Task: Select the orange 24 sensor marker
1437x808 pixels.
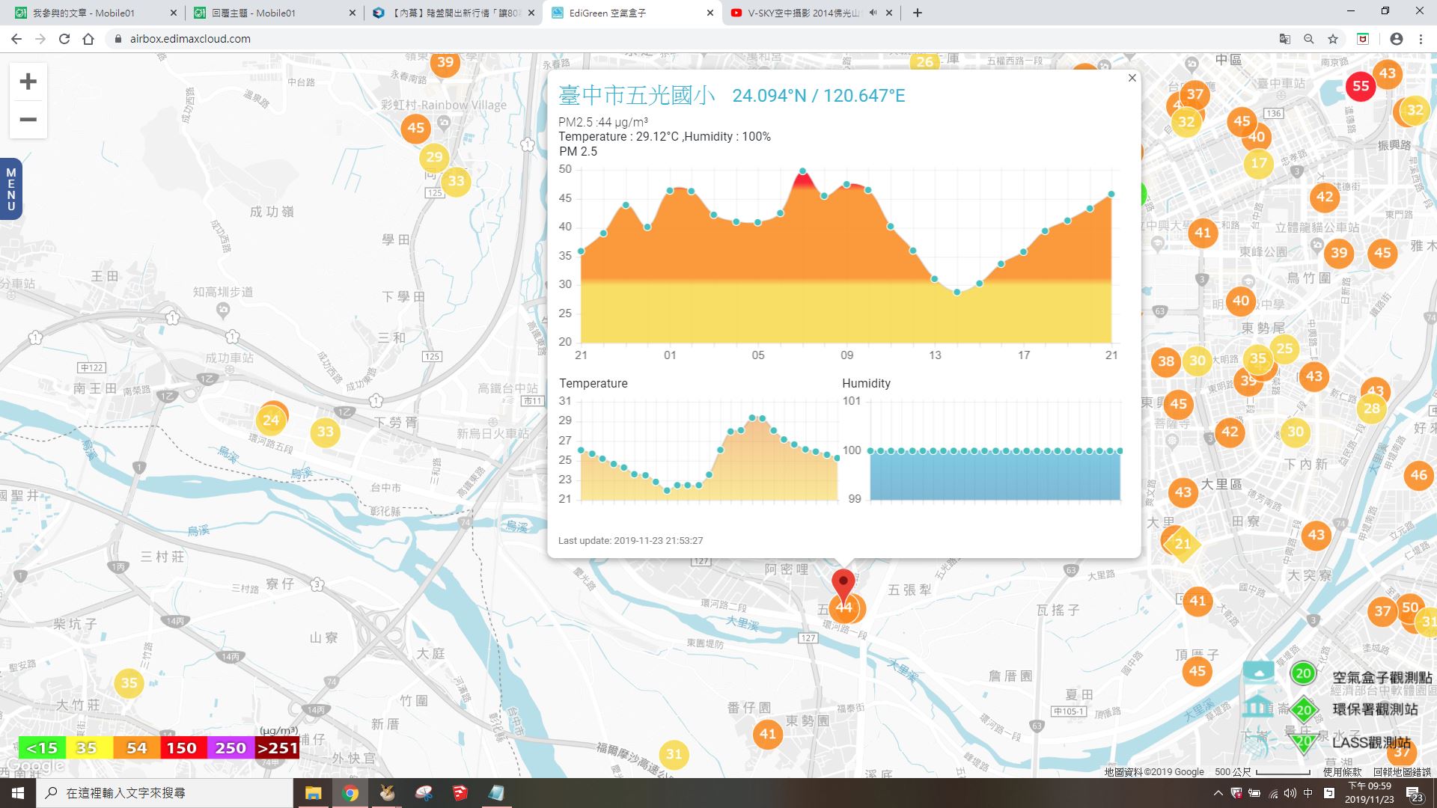Action: point(271,420)
